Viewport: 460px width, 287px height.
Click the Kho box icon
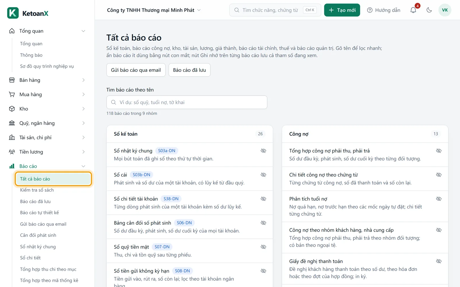[12, 109]
